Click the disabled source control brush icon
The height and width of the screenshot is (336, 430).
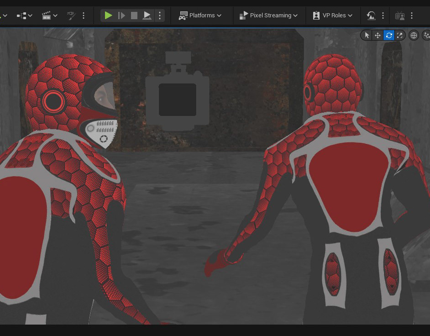click(71, 16)
